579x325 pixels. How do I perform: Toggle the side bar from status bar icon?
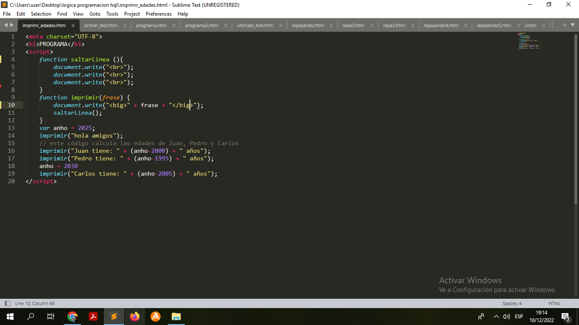pos(8,303)
